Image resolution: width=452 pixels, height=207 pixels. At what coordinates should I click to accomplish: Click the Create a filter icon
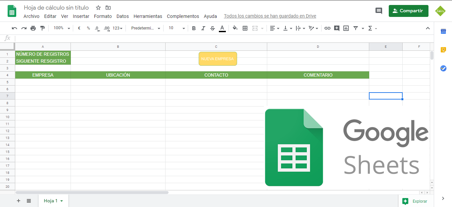click(356, 28)
